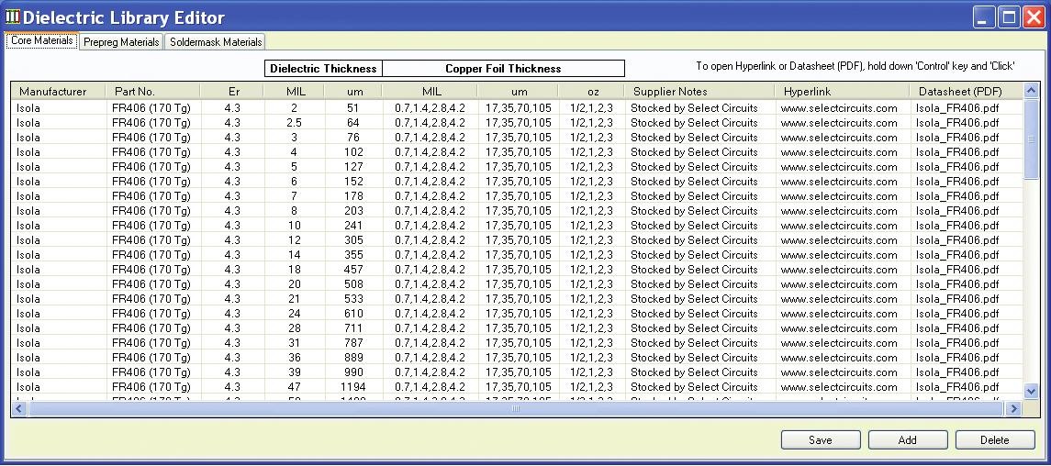Select the um cell showing 889
This screenshot has width=1051, height=466.
point(353,358)
